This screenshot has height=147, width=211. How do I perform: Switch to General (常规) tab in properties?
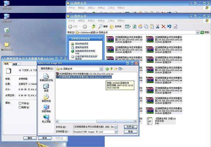(6, 64)
